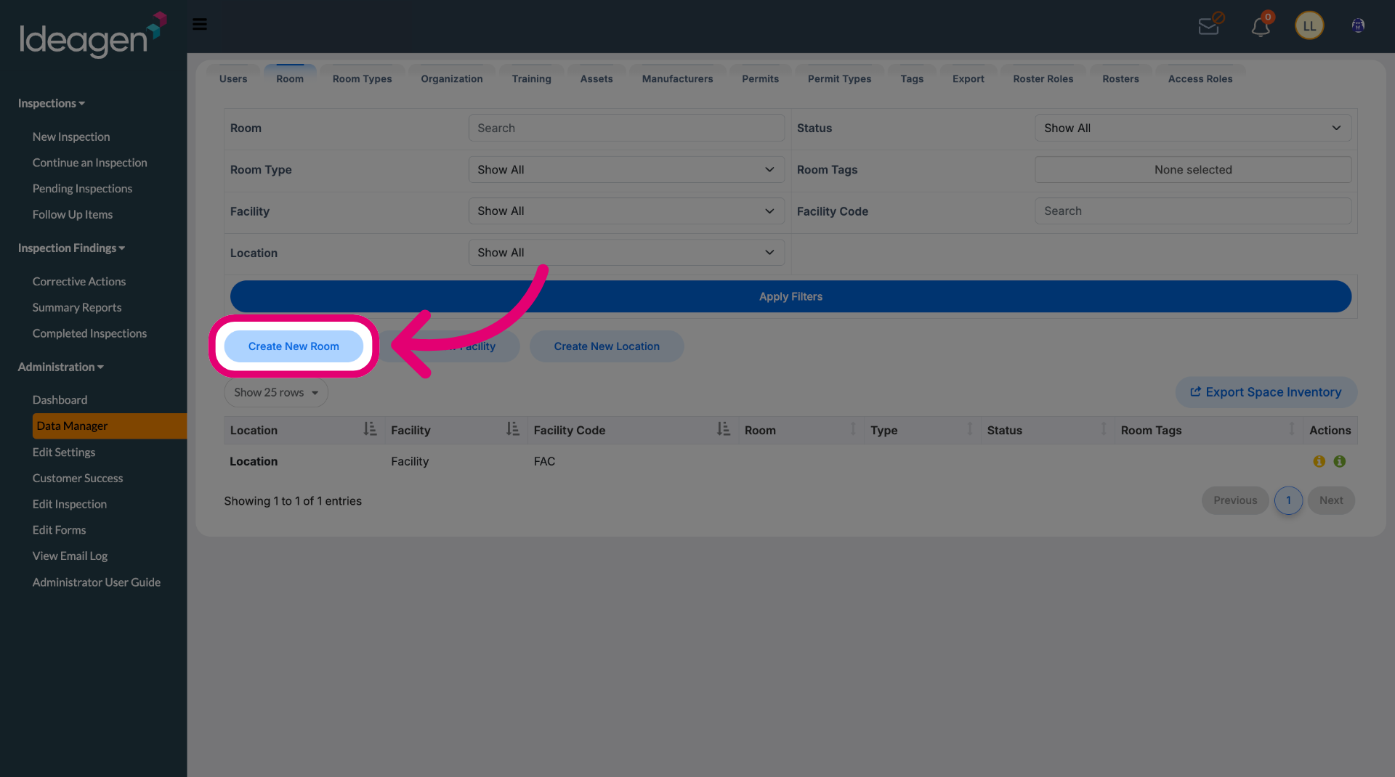Select page 1 in pagination
Viewport: 1395px width, 777px height.
point(1288,500)
